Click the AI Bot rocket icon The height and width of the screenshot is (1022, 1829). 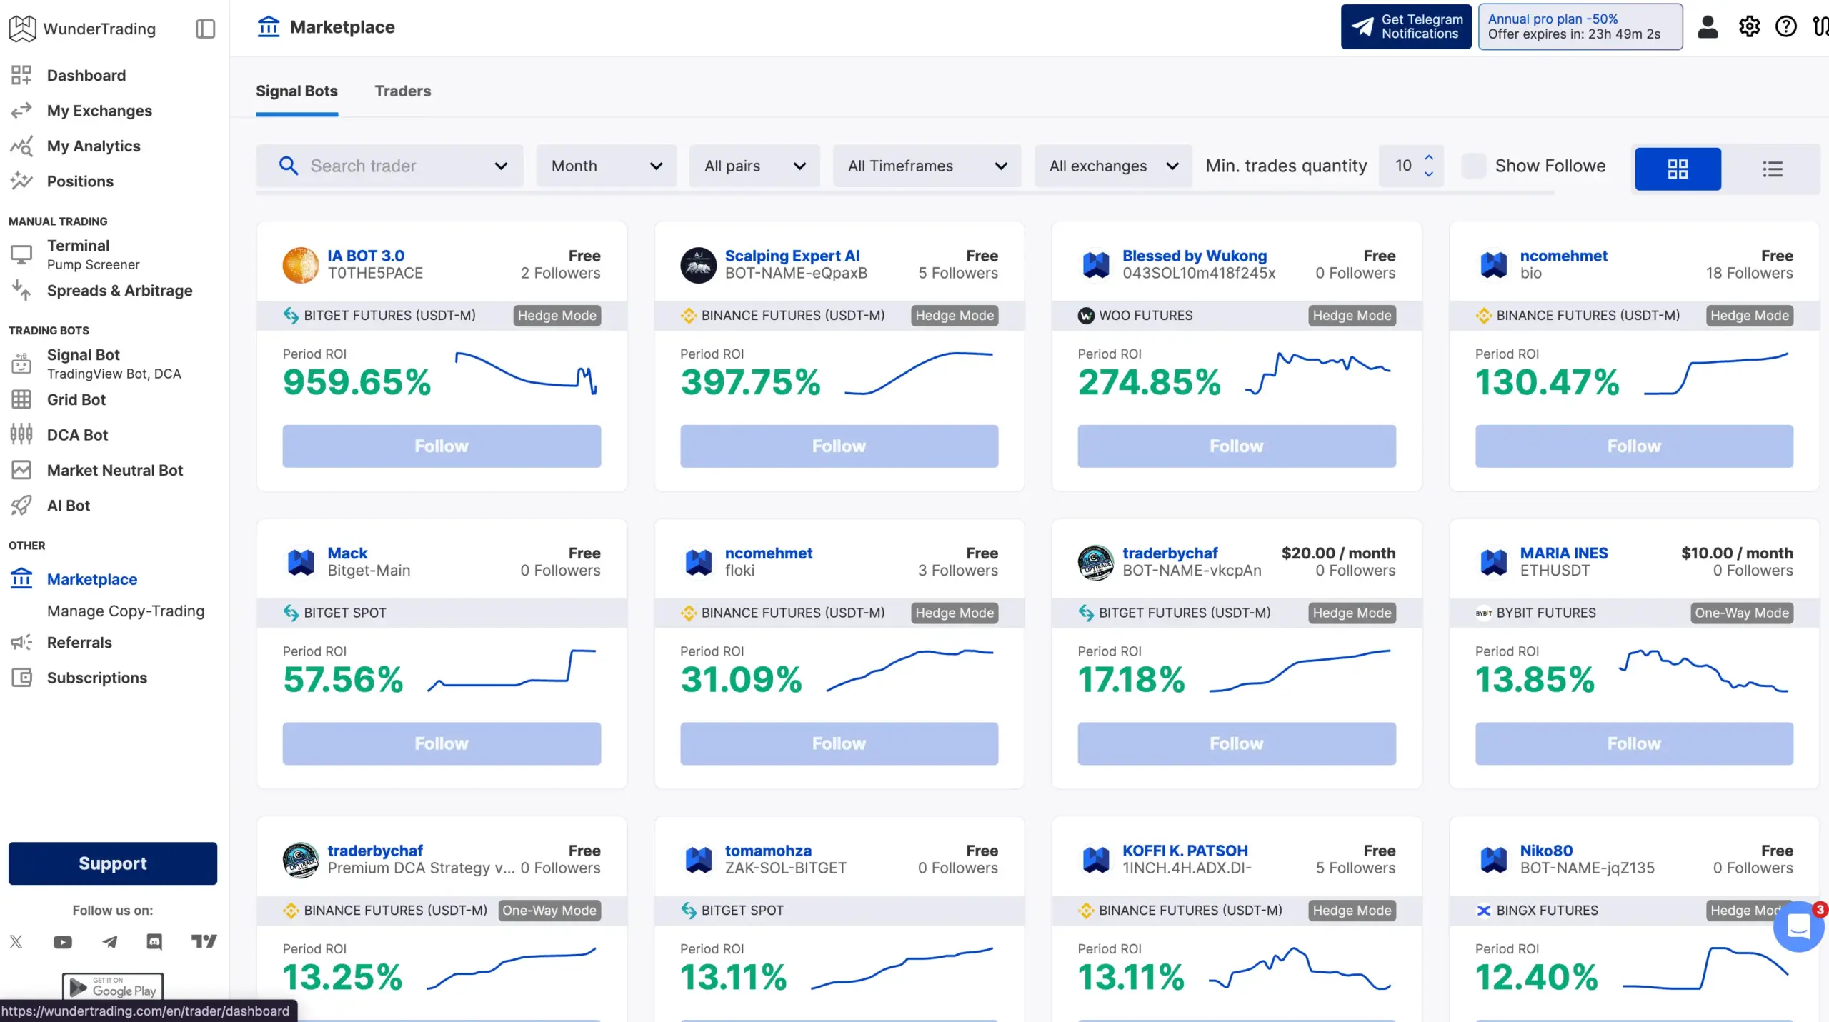21,505
